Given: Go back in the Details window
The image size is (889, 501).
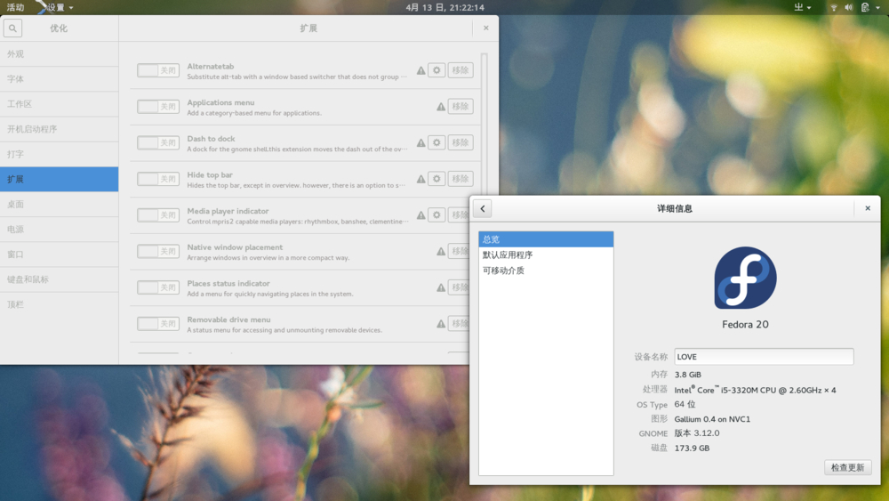Looking at the screenshot, I should click(483, 208).
